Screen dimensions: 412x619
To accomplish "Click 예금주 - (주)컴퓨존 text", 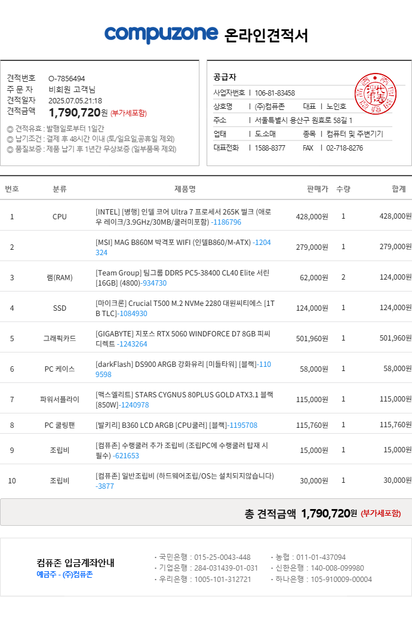I will (x=64, y=574).
